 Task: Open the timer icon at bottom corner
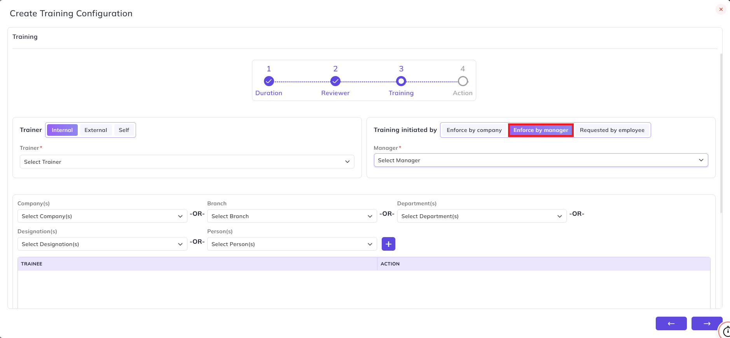[x=725, y=331]
